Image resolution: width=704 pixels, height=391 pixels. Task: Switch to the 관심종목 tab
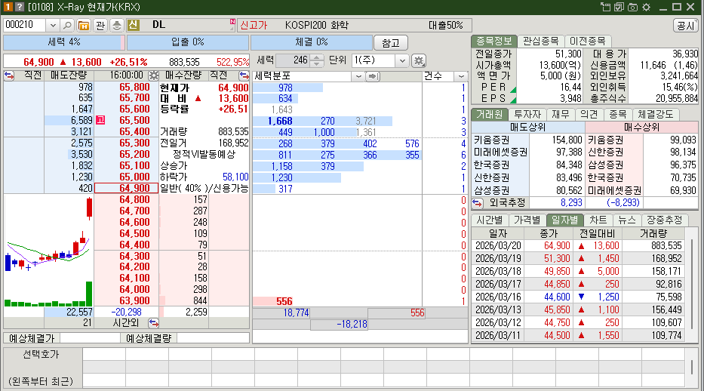tap(540, 42)
